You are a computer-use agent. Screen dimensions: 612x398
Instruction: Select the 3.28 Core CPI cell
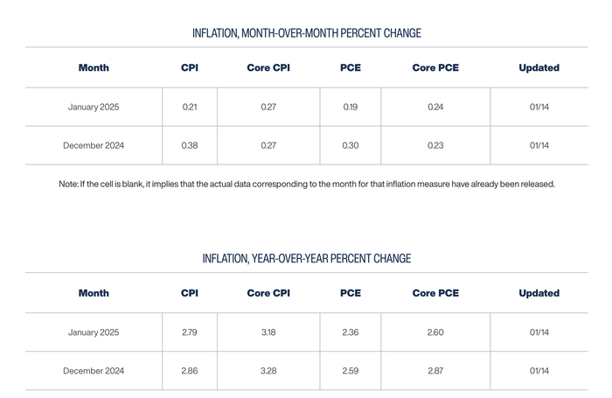coord(268,371)
